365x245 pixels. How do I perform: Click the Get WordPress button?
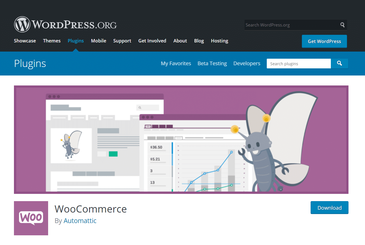(x=324, y=41)
